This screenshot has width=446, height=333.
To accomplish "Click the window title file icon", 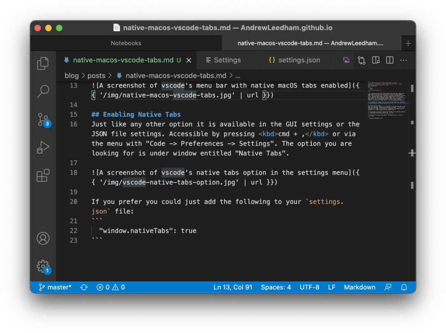I will pos(116,28).
